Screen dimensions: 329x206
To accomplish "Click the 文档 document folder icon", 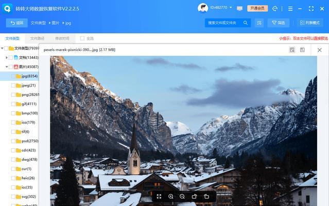I will click(x=16, y=58).
